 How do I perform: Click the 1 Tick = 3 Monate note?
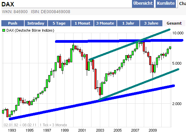(53, 125)
